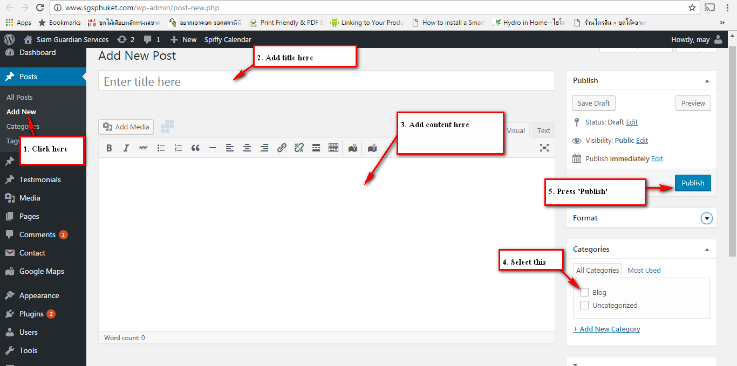Click the Enter title here field
This screenshot has width=737, height=366.
[326, 81]
